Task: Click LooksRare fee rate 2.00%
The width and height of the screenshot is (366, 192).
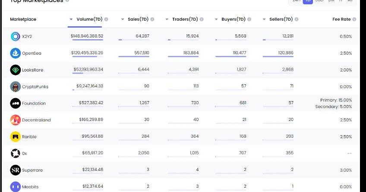Action: point(346,70)
